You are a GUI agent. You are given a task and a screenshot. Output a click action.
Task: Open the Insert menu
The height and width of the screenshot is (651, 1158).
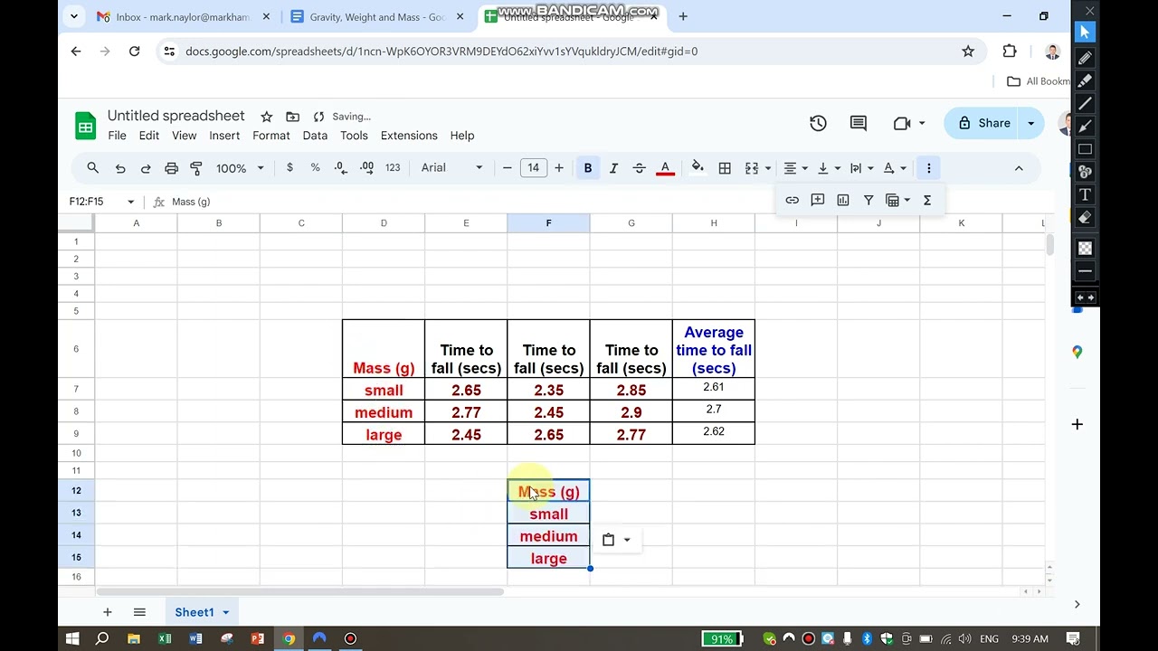224,136
